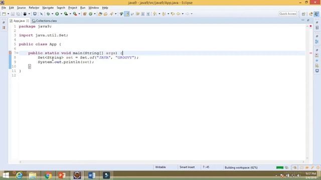The height and width of the screenshot is (180, 321).
Task: Click the Open Task icon
Action: tap(106, 14)
